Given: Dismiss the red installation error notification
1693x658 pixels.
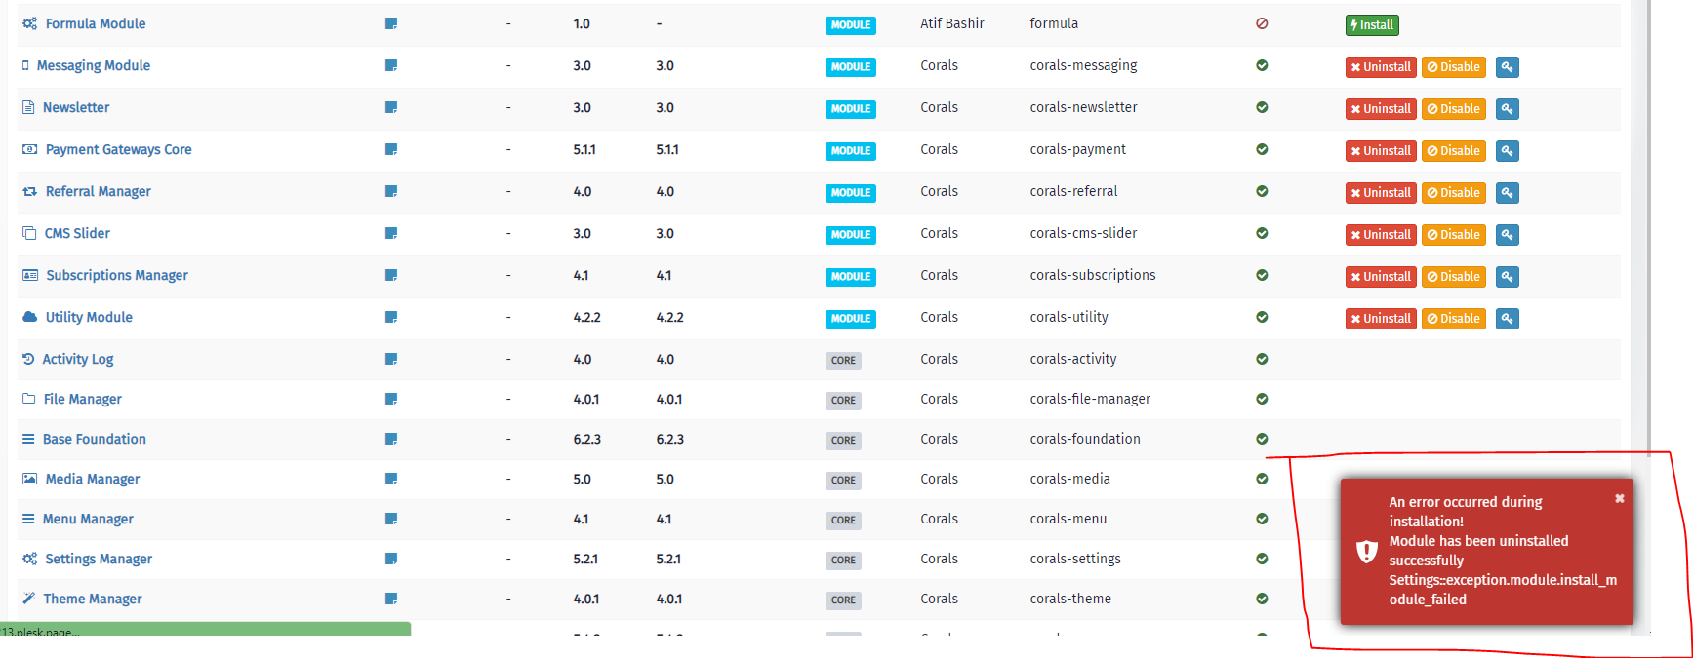Looking at the screenshot, I should click(1619, 498).
